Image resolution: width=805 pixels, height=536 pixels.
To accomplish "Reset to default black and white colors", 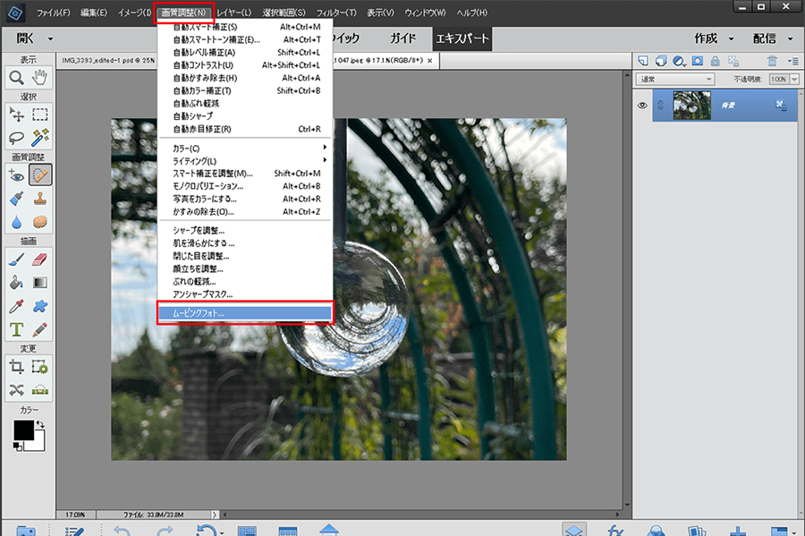I will (x=18, y=447).
